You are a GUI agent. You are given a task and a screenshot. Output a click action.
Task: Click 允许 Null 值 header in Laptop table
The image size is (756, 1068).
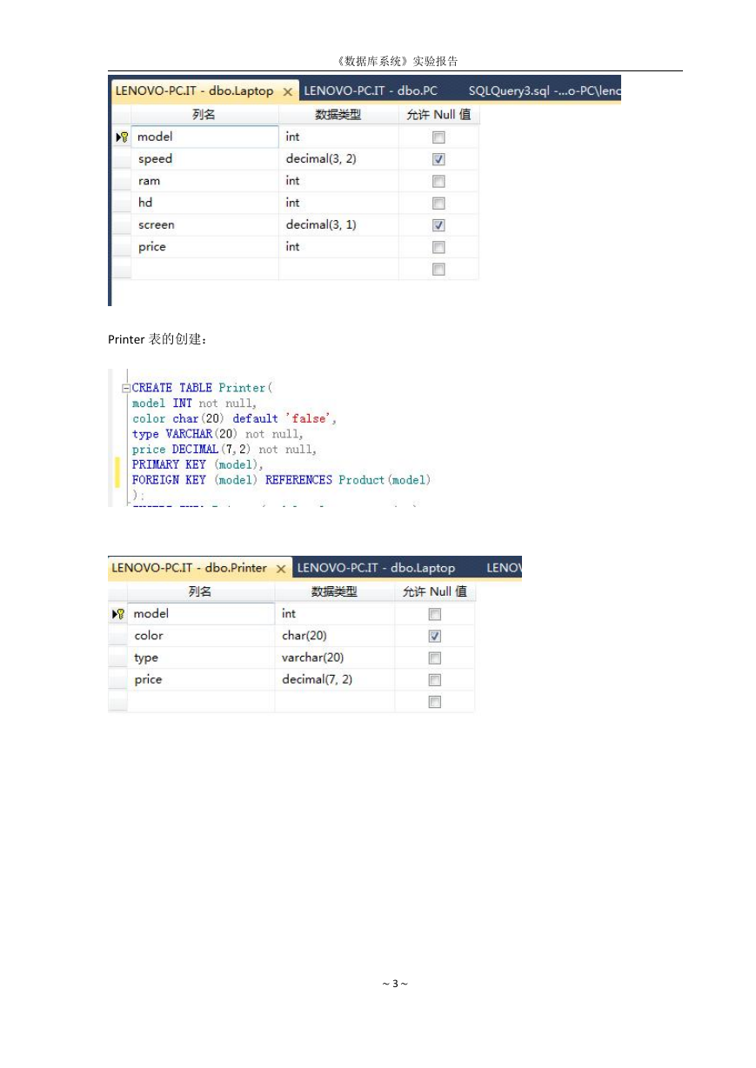[438, 115]
